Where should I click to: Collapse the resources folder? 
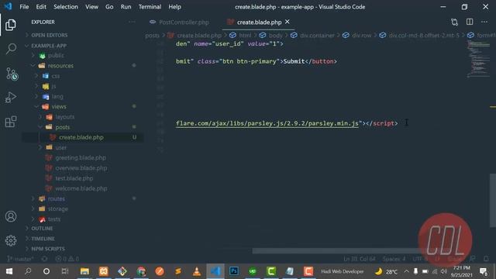60,66
